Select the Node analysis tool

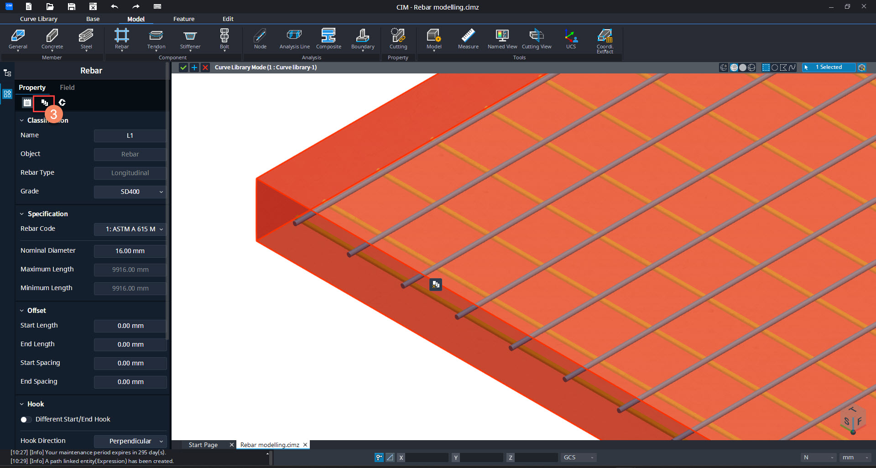click(x=260, y=39)
